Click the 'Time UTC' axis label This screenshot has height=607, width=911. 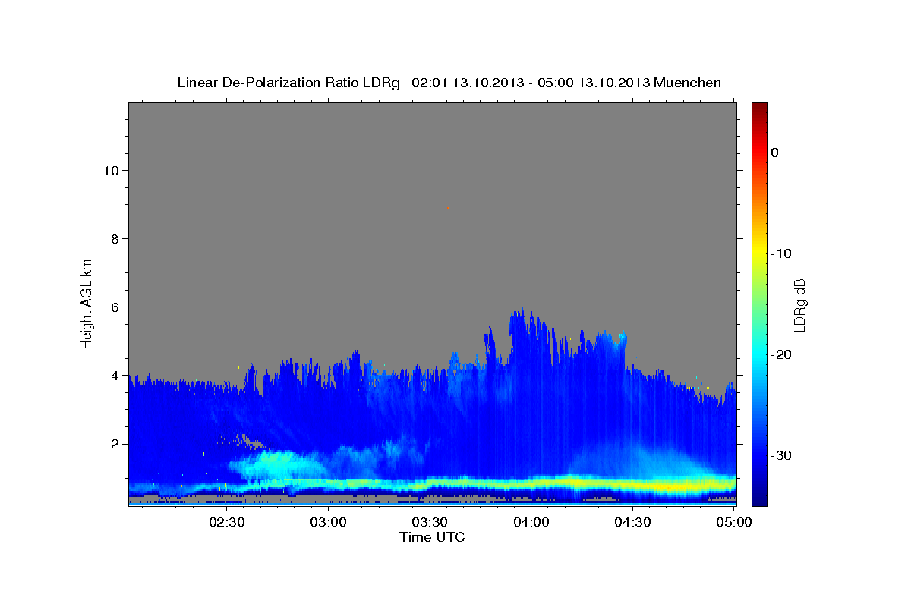432,537
